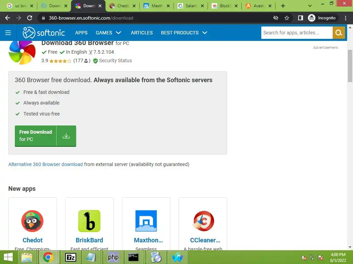
Task: Click the scrollbar down arrow
Action: tap(350, 247)
